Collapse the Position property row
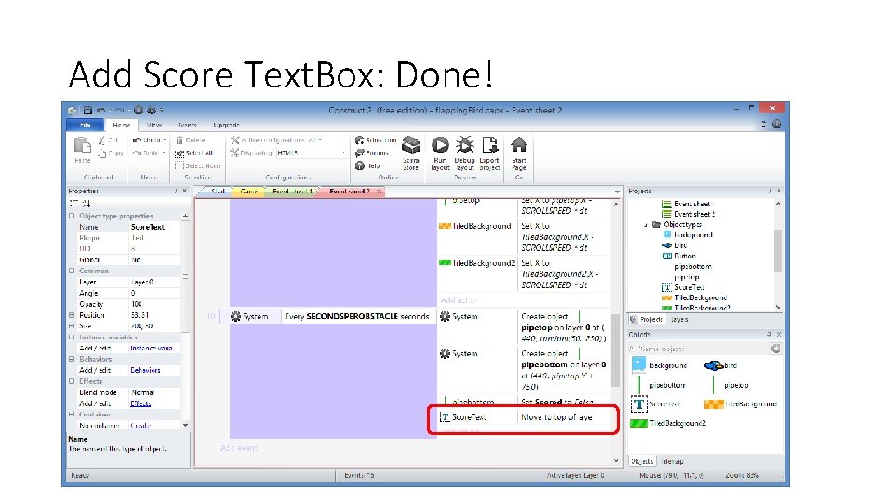The image size is (893, 502). point(72,315)
